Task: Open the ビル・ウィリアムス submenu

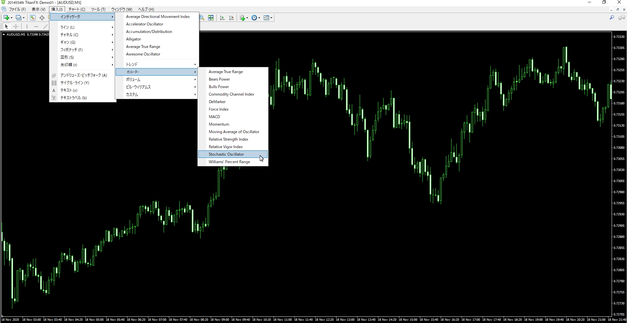Action: 157,87
